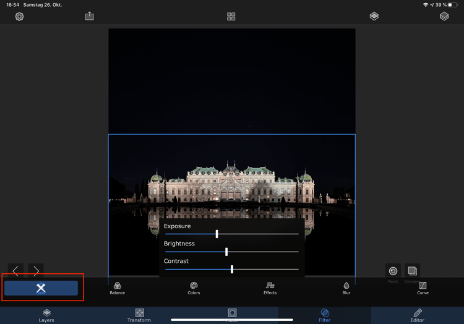Tap the share export icon

pos(89,16)
